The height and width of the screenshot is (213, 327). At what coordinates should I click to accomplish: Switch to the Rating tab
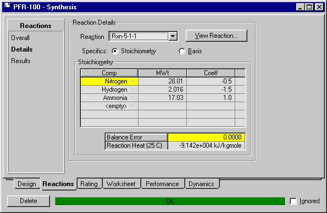coord(89,183)
